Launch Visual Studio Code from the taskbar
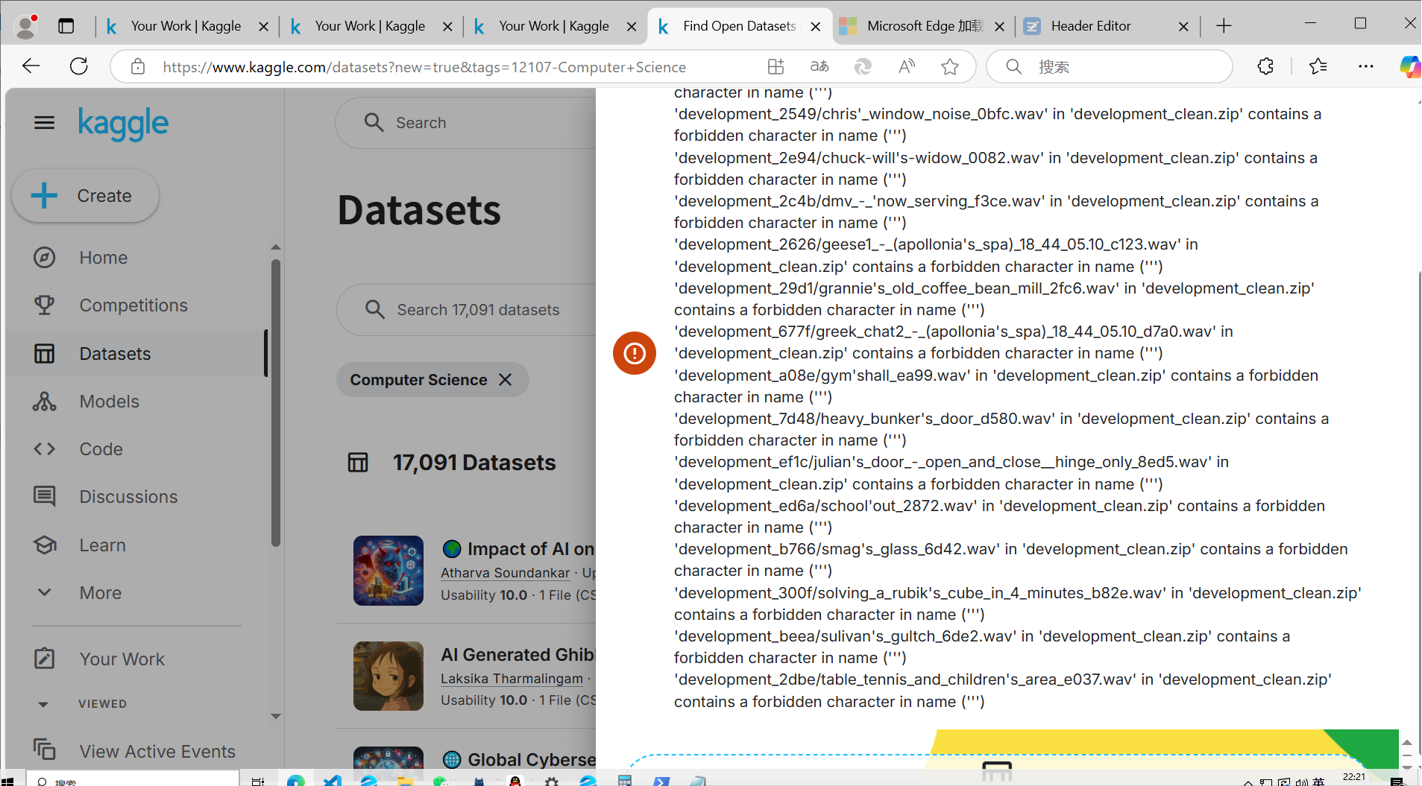The width and height of the screenshot is (1422, 786). pyautogui.click(x=332, y=782)
